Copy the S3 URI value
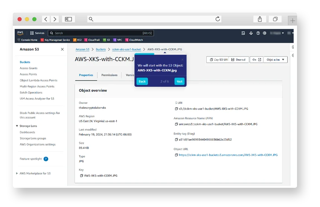 tap(176, 109)
